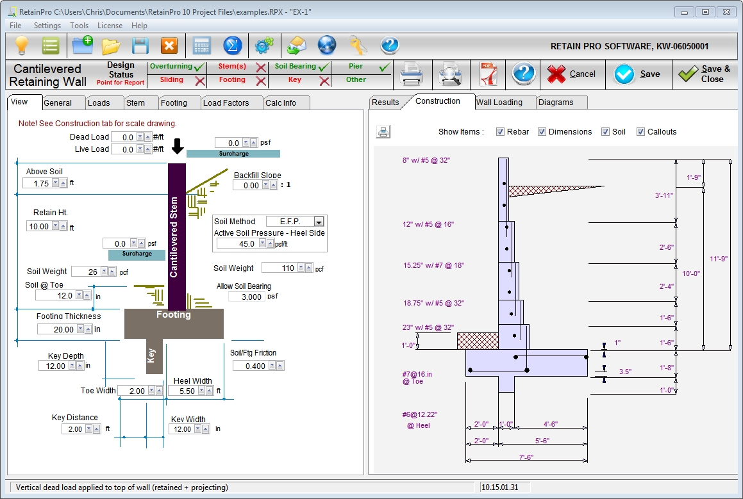The image size is (743, 499).
Task: Open the Soil/Ftg Friction dropdown arrow
Action: tap(272, 366)
